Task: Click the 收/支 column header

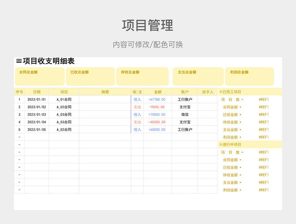Action: pyautogui.click(x=137, y=92)
